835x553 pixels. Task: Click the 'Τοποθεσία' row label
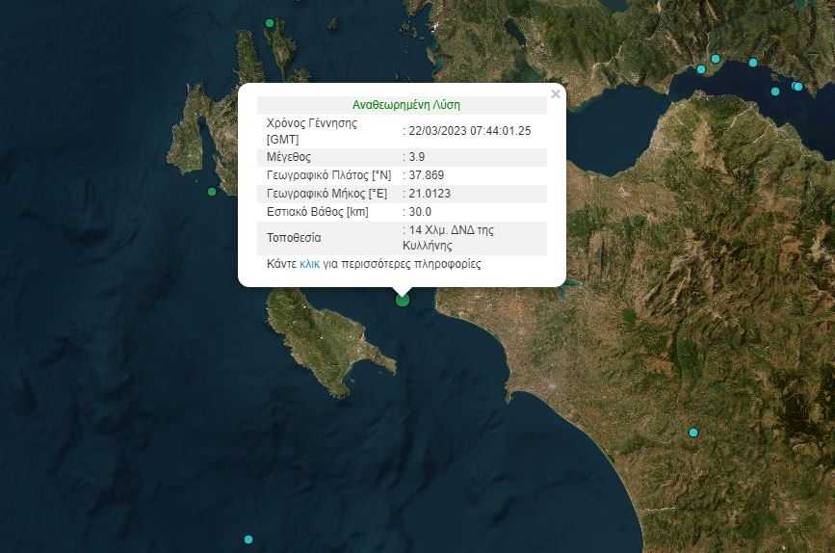point(294,237)
